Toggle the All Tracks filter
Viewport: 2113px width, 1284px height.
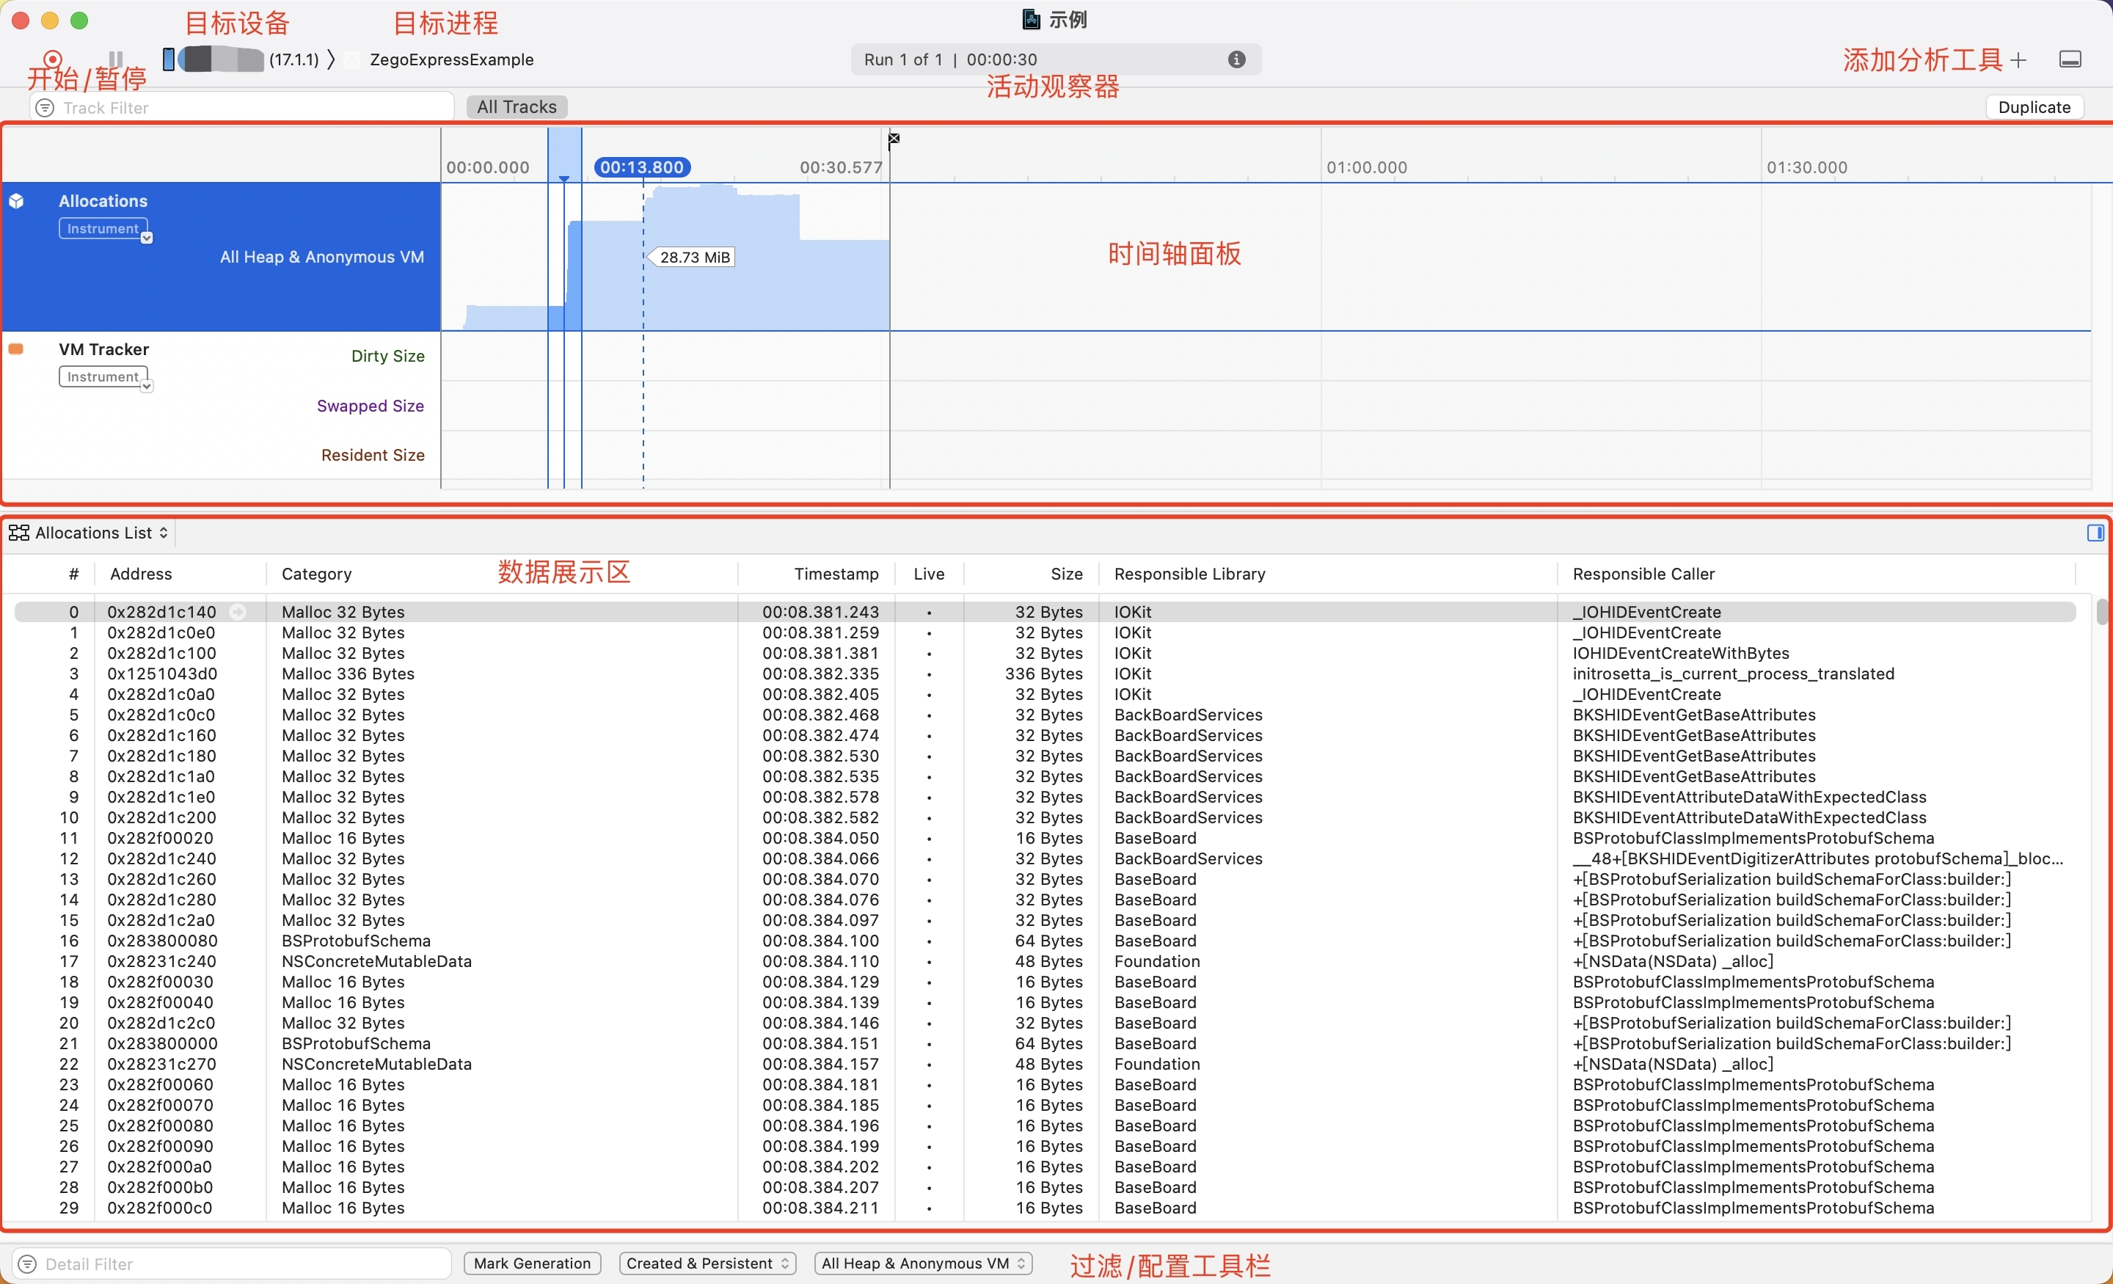click(x=517, y=106)
